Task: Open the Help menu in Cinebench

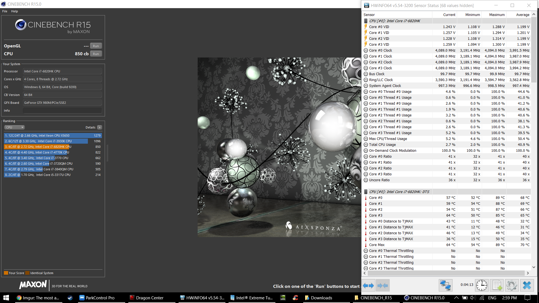Action: point(15,11)
